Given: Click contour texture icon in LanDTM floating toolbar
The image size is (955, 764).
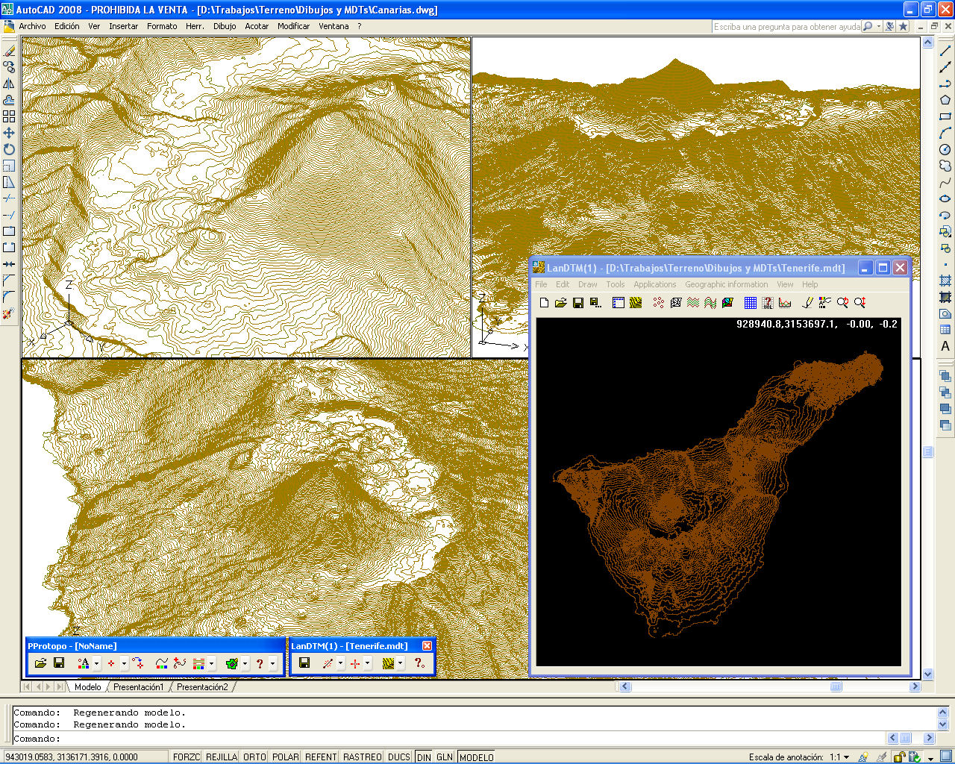Looking at the screenshot, I should (388, 663).
